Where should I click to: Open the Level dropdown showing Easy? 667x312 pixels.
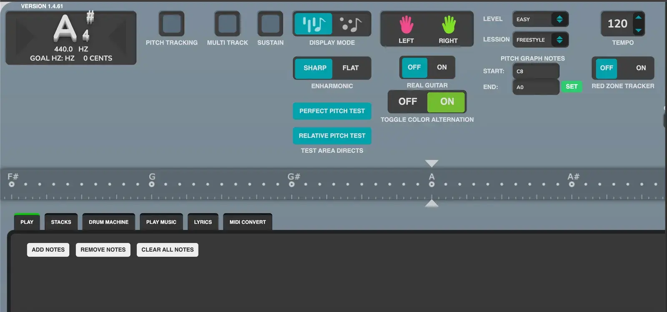[540, 19]
